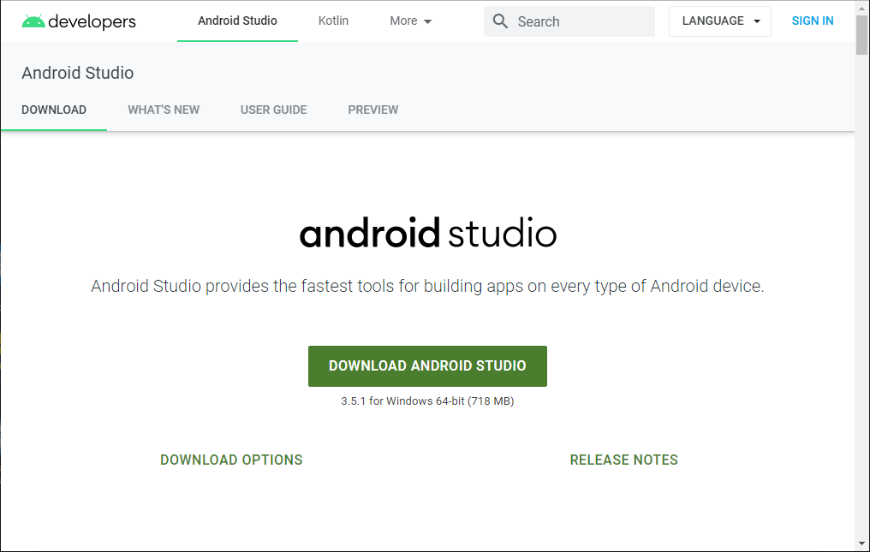Open DOWNLOAD OPTIONS

(x=231, y=460)
